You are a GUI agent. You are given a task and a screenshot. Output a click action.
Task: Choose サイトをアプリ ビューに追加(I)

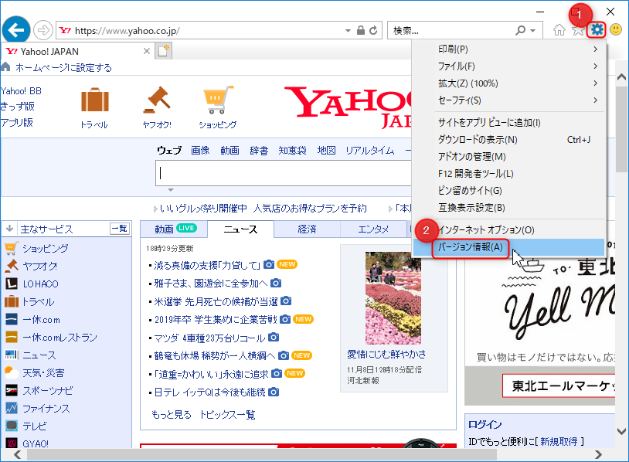point(508,123)
